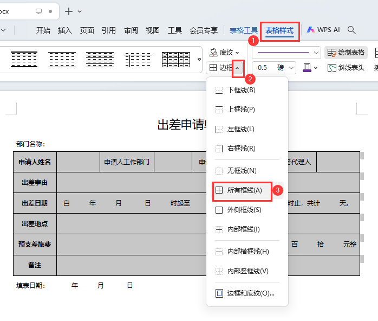Select the fifth grid table style thumbnail
Screen dimensions: 378x321
(x=176, y=59)
